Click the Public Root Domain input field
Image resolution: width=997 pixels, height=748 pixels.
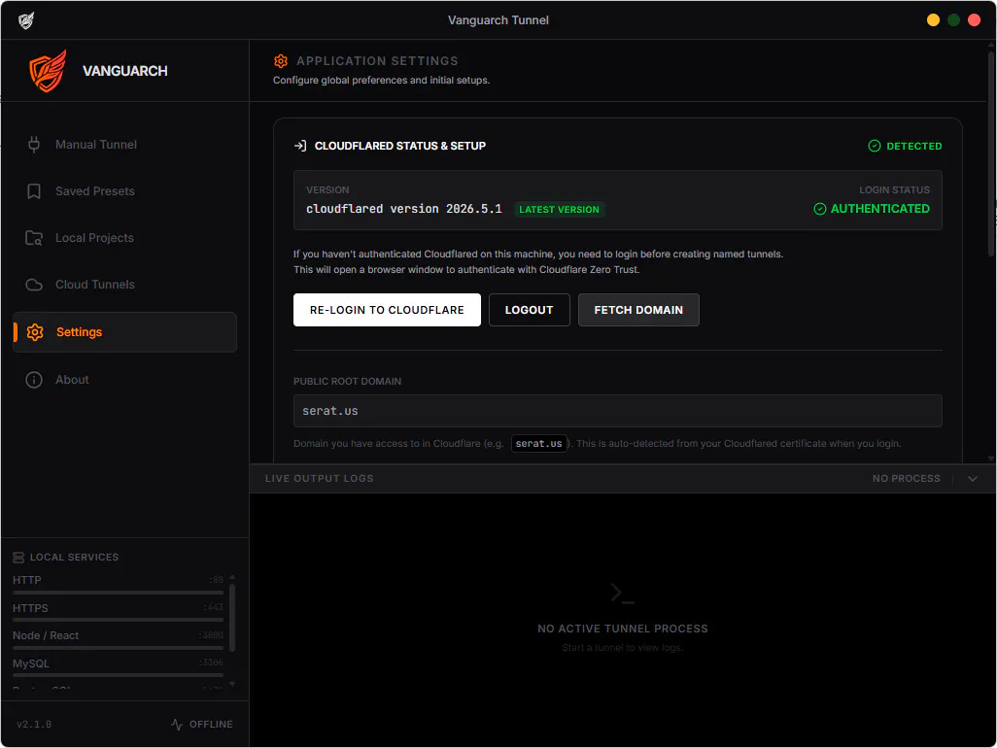[x=617, y=411]
